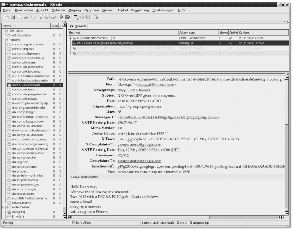The image size is (293, 229).
Task: Open the Einstellungen menu
Action: coord(163,10)
